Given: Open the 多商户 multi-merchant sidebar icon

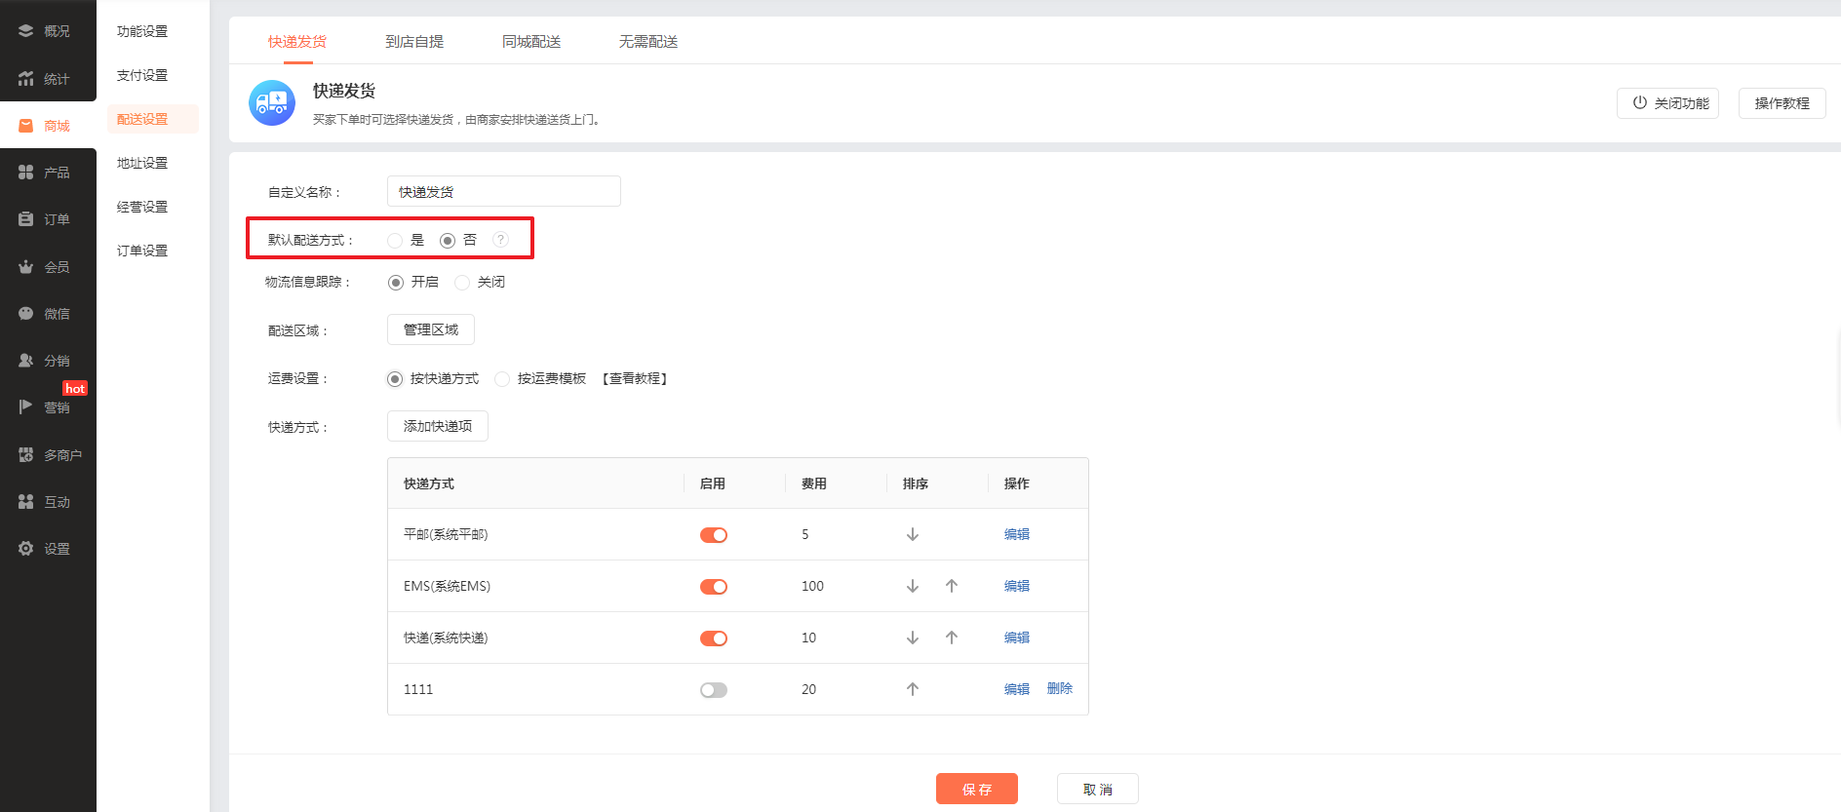Looking at the screenshot, I should coord(26,455).
